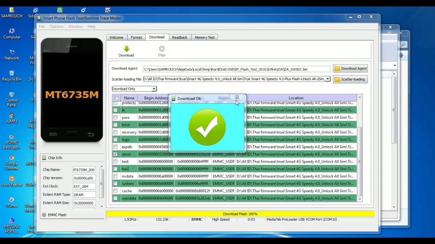Check the cache partition checkbox
435x244 pixels.
pos(115,191)
